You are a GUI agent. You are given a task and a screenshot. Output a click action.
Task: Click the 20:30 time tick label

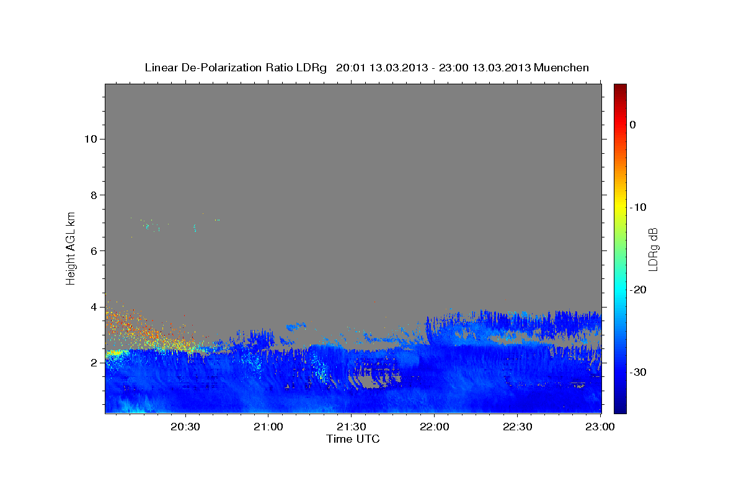pyautogui.click(x=185, y=427)
